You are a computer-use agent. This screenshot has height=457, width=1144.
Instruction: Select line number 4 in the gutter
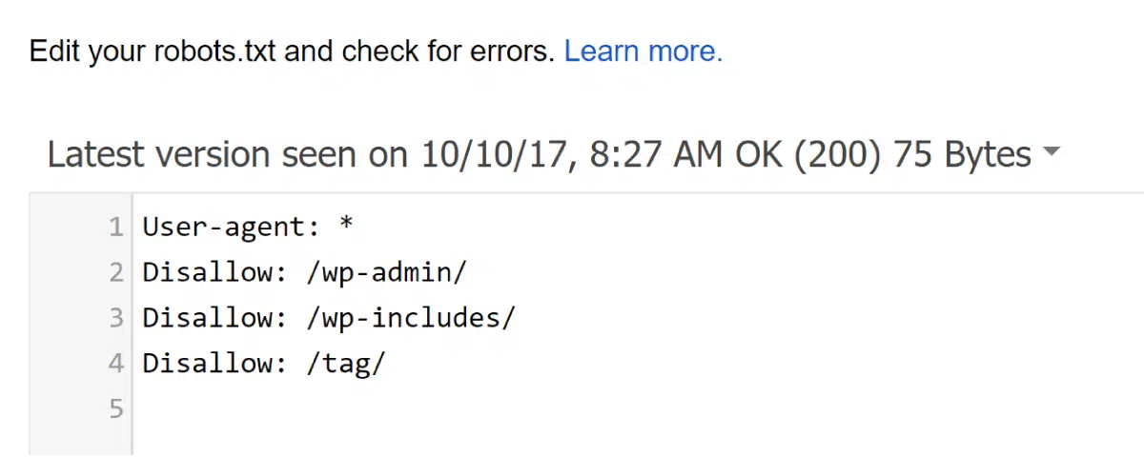(115, 363)
